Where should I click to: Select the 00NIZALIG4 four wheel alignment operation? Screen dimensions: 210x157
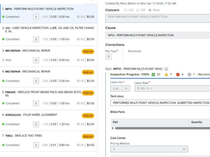tap(39, 115)
